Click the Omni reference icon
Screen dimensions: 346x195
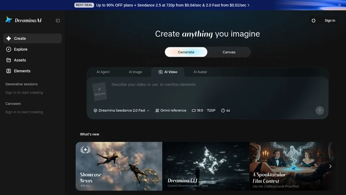pyautogui.click(x=157, y=110)
